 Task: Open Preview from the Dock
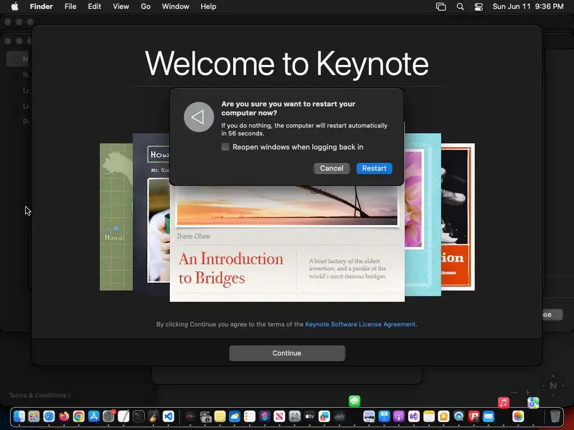tap(369, 416)
